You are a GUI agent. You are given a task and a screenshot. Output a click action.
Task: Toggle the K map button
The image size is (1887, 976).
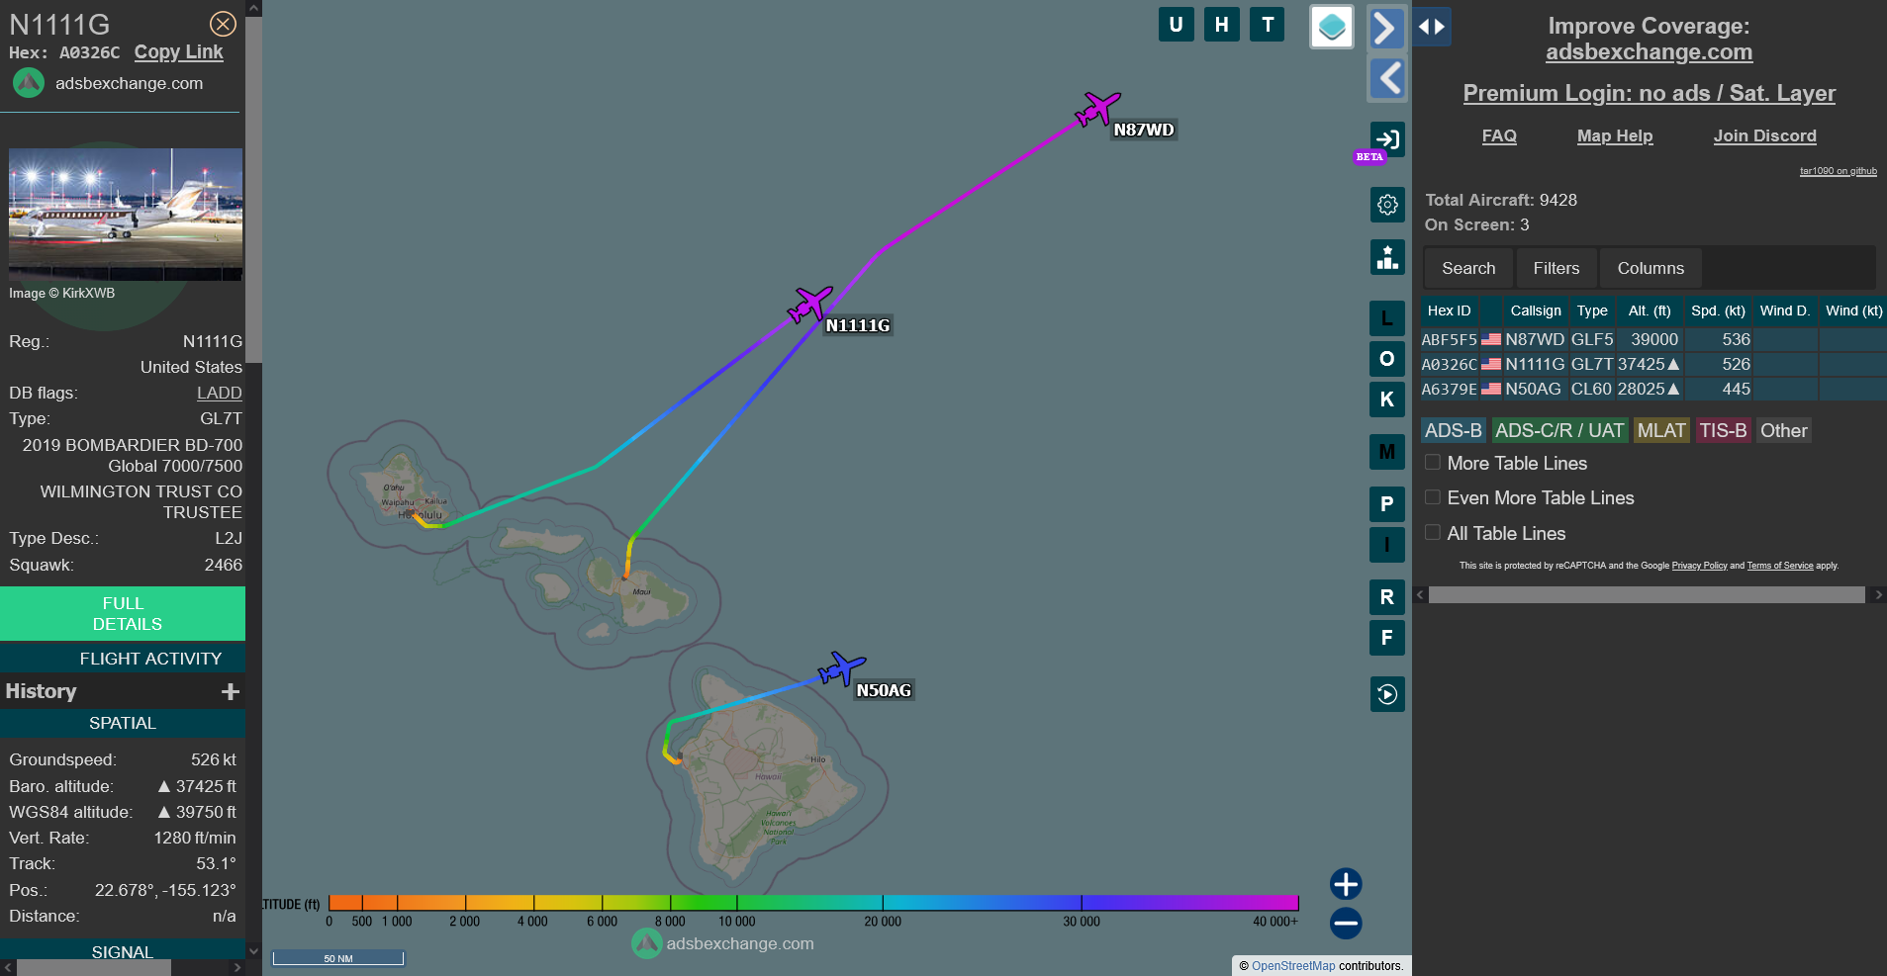[1387, 399]
